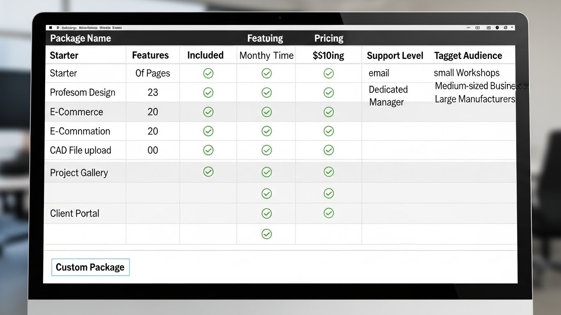
Task: Click the Large Manufacturers audience text
Action: pyautogui.click(x=474, y=99)
